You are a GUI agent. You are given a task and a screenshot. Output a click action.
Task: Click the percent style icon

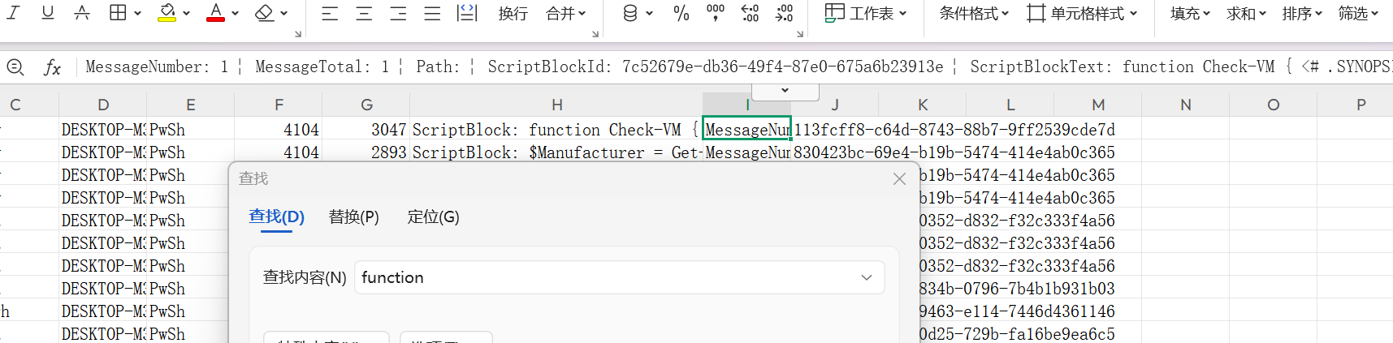(x=681, y=13)
